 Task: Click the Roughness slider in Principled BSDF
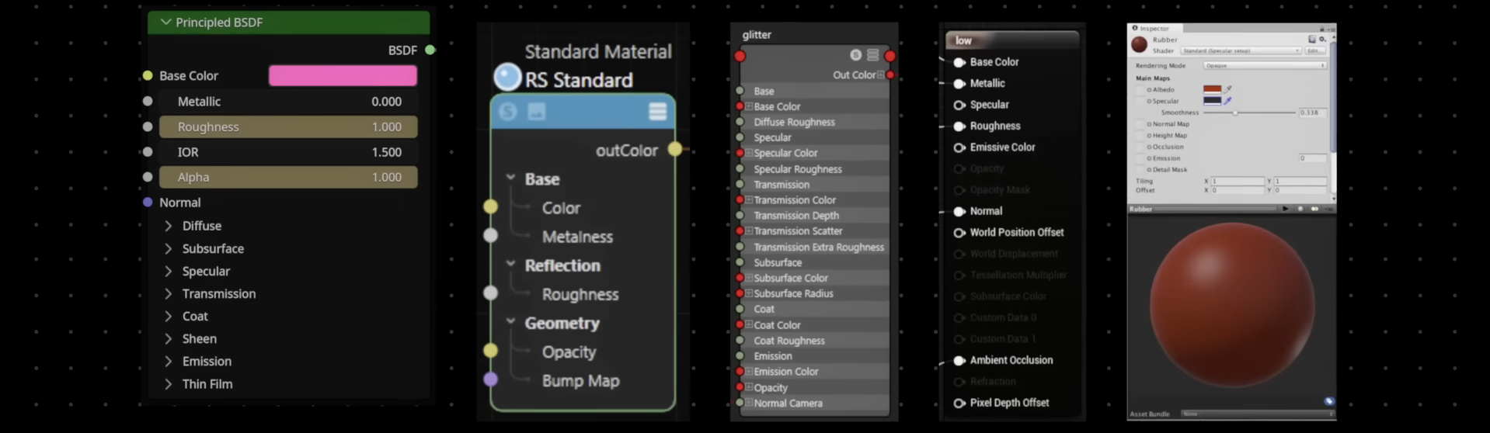coord(288,126)
